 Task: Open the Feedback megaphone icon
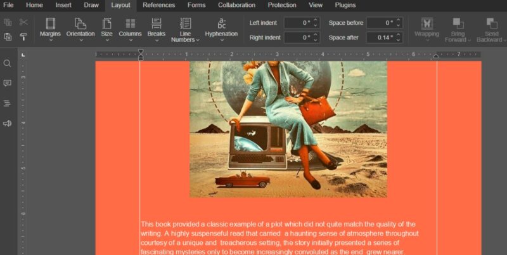7,123
